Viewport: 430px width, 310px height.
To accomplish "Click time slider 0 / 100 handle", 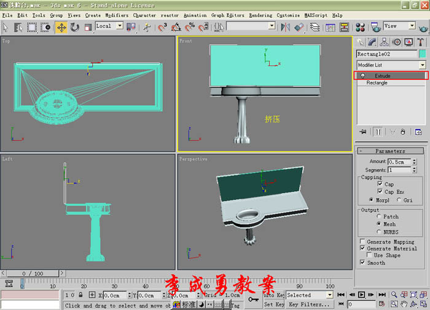I will click(x=33, y=274).
